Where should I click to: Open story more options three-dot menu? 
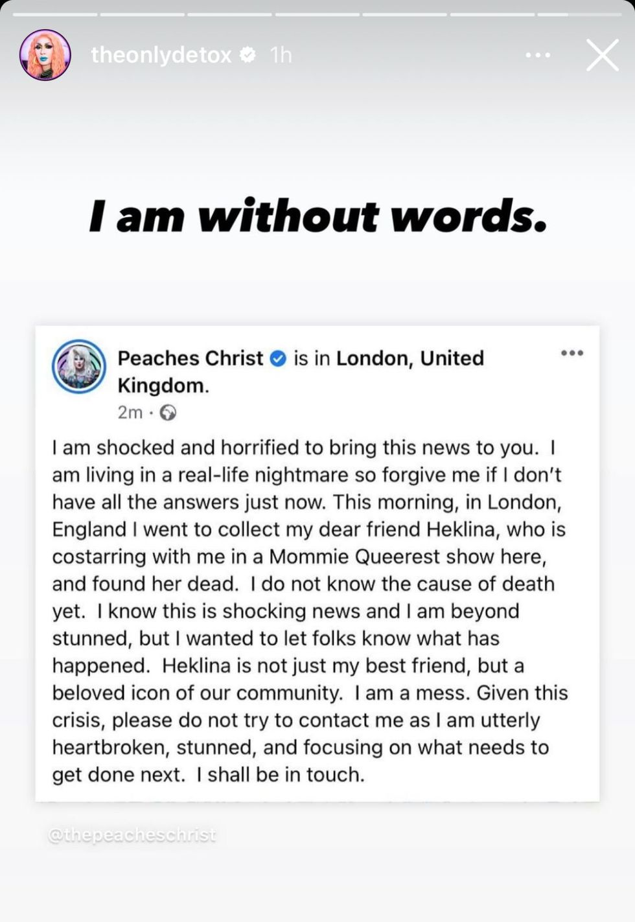(538, 55)
